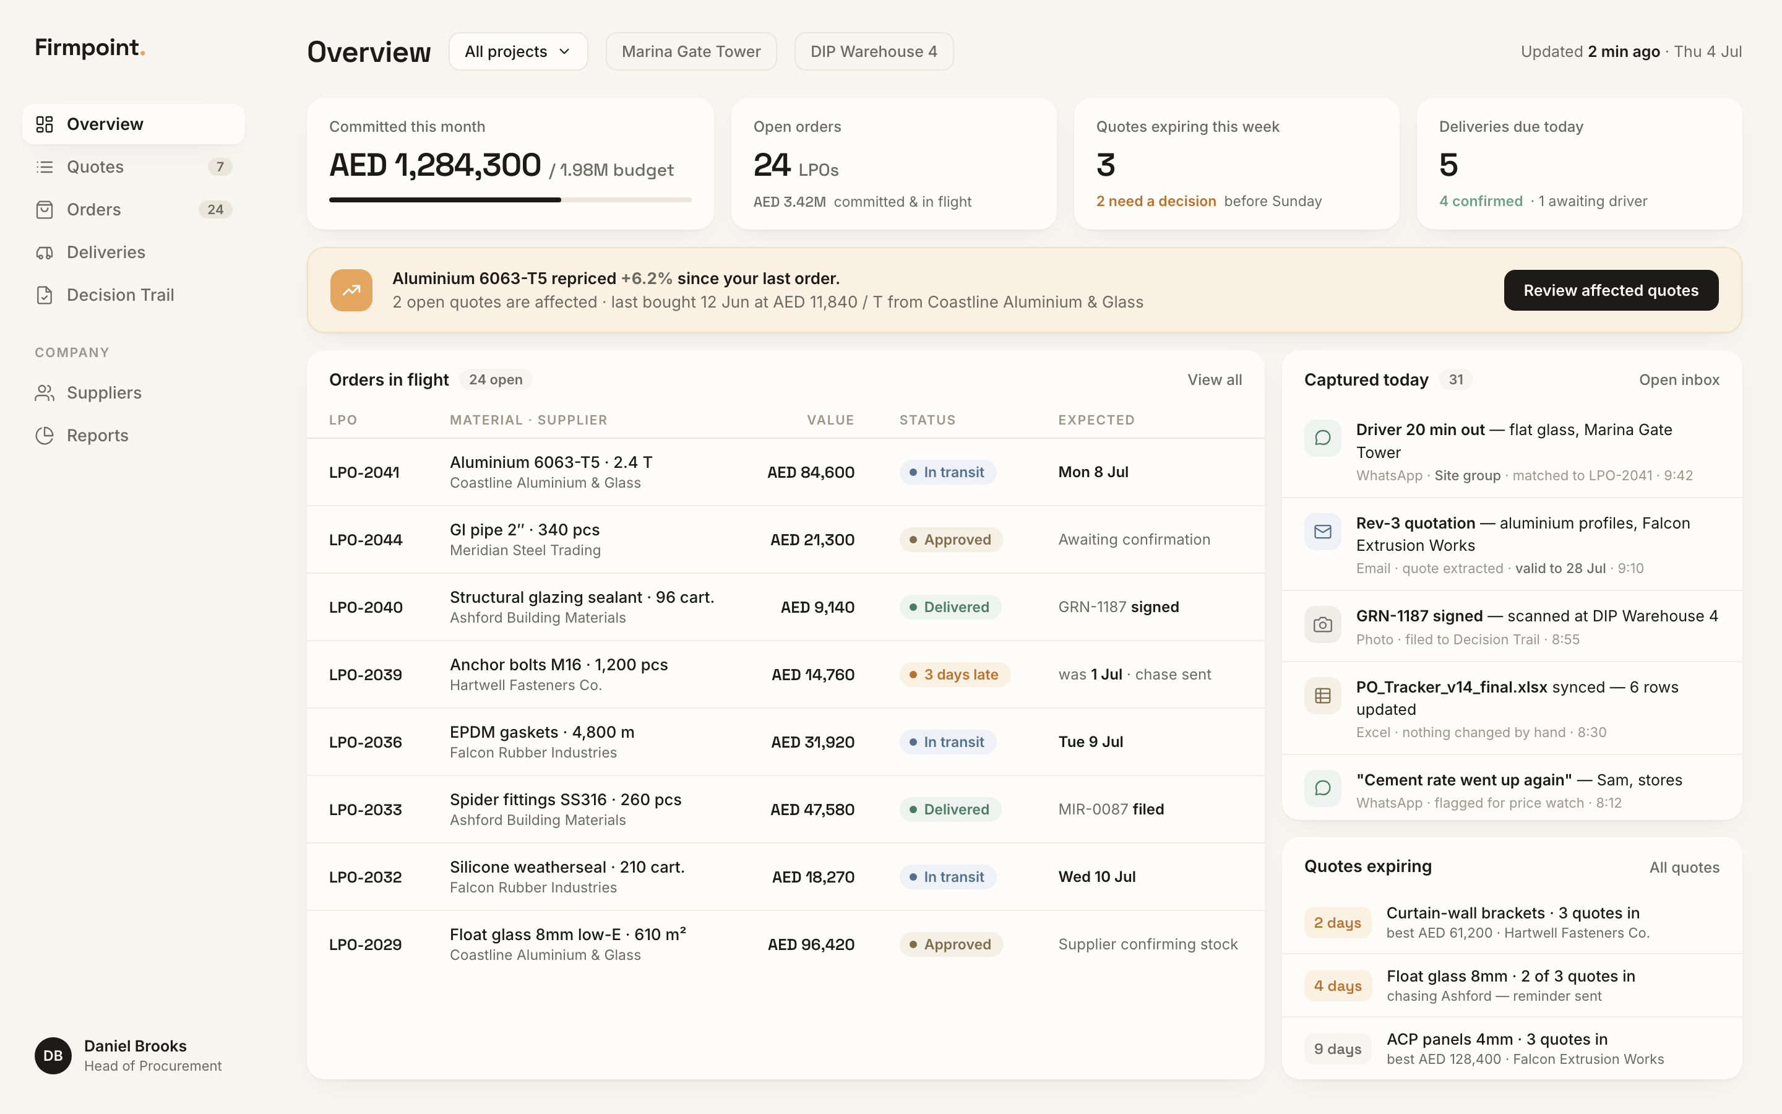The image size is (1782, 1114).
Task: Click the 3 days late status badge
Action: pos(954,674)
